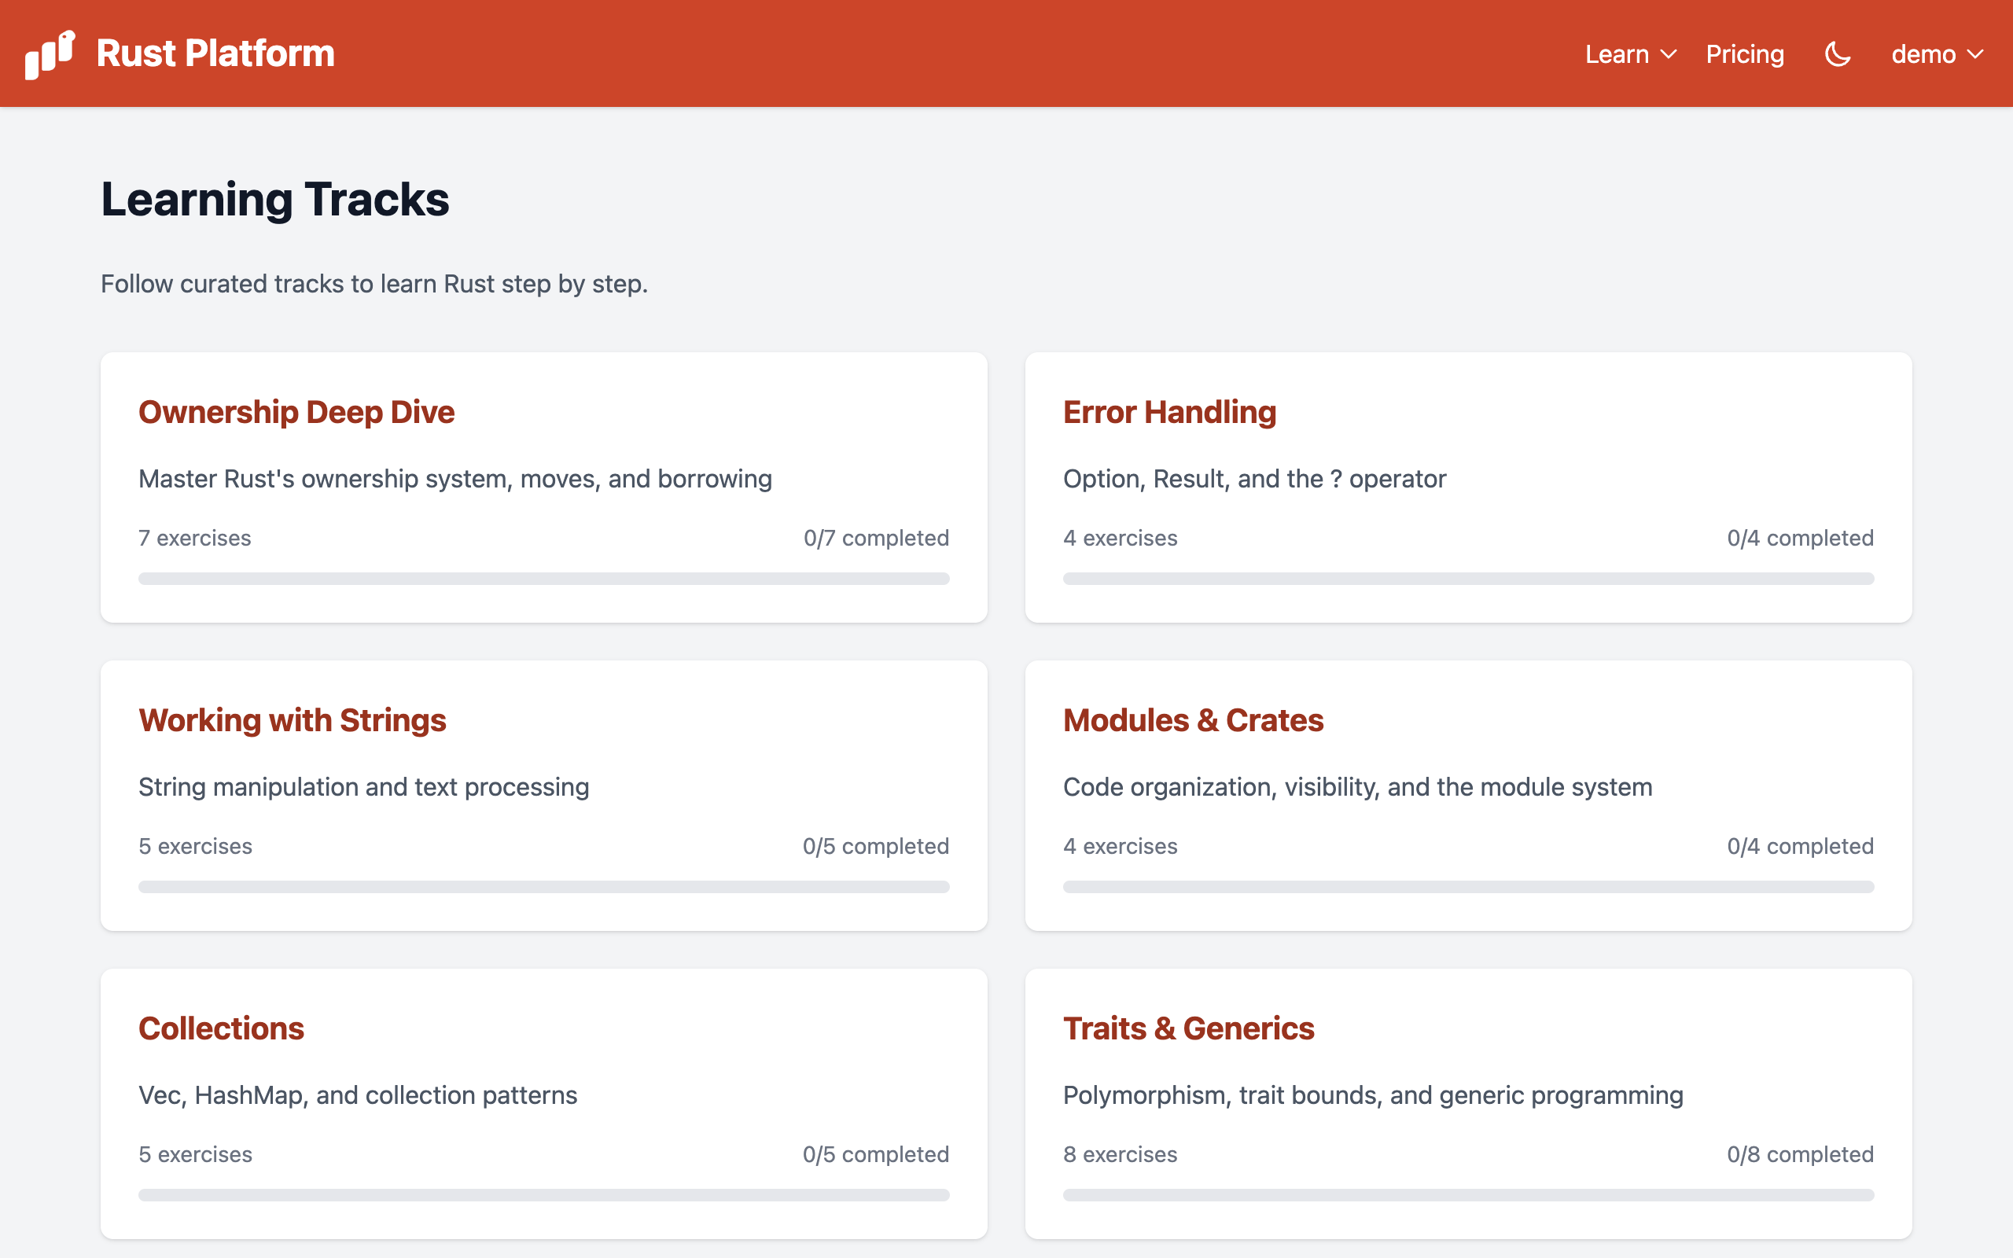Image resolution: width=2013 pixels, height=1258 pixels.
Task: Click the demo username in the header
Action: [1923, 53]
